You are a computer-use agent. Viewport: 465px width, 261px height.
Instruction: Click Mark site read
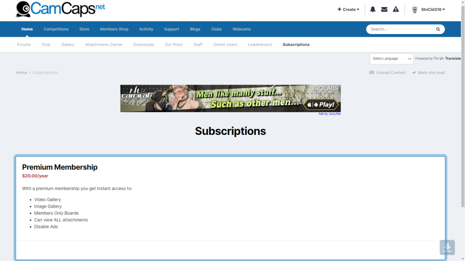(429, 73)
